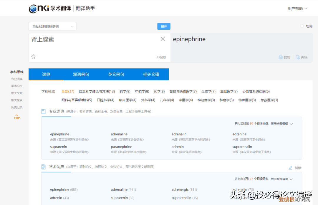Switch to the 双语例句 tab
The width and height of the screenshot is (318, 205).
[x=81, y=74]
